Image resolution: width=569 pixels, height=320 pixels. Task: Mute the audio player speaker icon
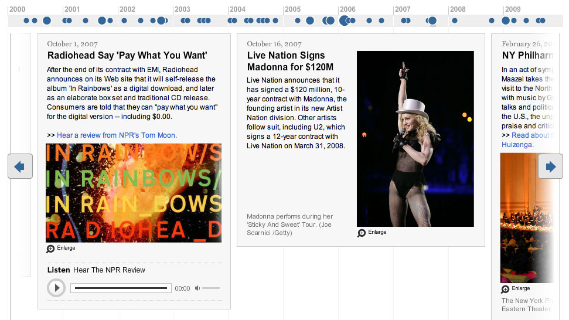click(x=197, y=288)
